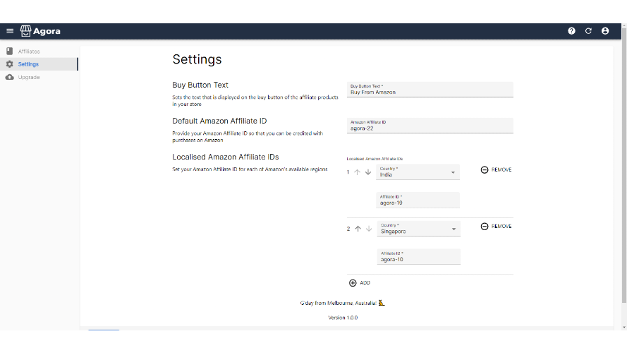Screen dimensions: 627x353
Task: Move the Singapore entry down with arrow
Action: pos(367,229)
